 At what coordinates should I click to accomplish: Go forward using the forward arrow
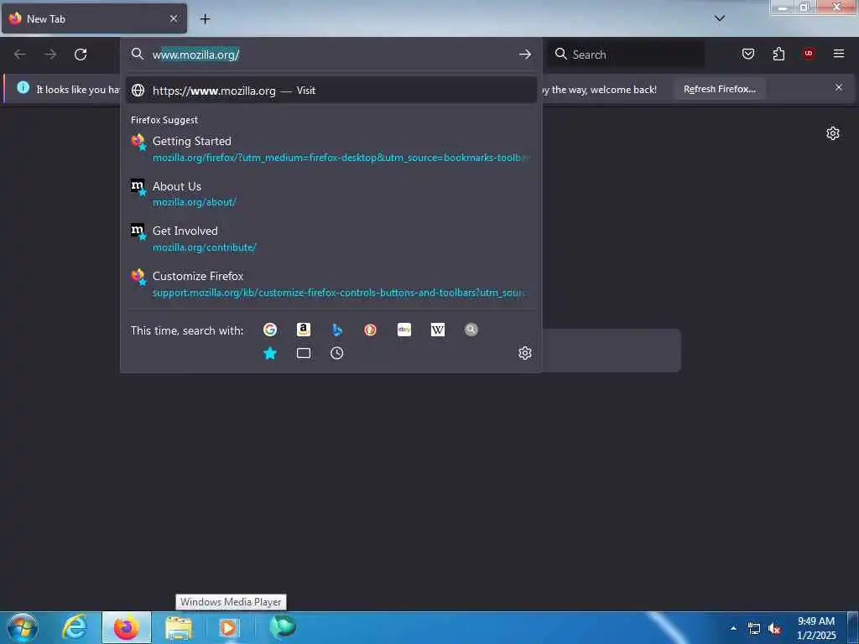(50, 55)
